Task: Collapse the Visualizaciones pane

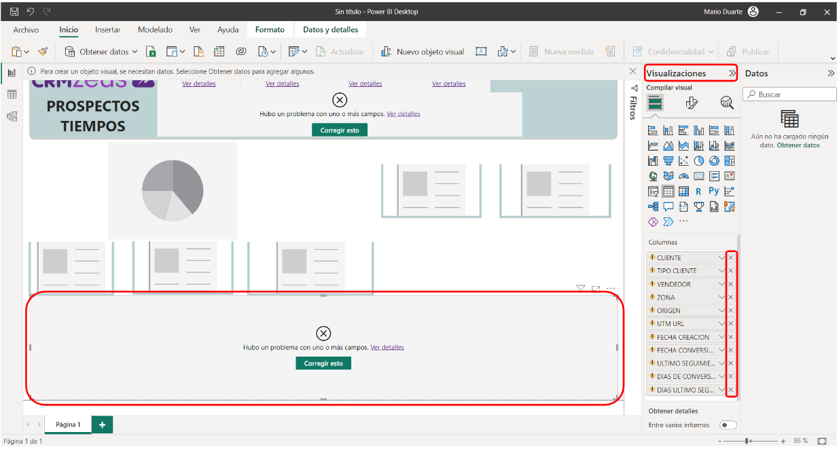Action: (732, 73)
